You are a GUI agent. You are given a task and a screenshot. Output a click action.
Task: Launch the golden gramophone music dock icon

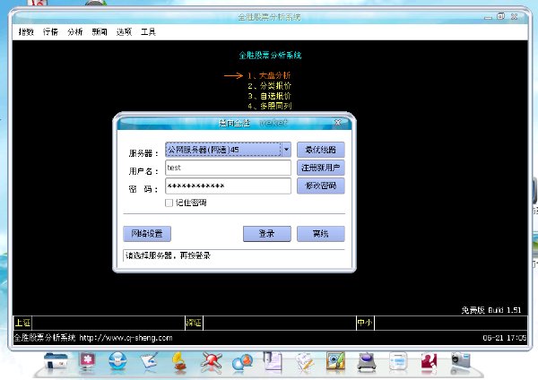click(x=179, y=362)
